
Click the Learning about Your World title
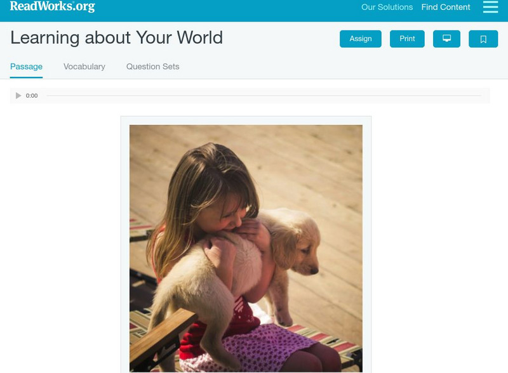tap(117, 37)
